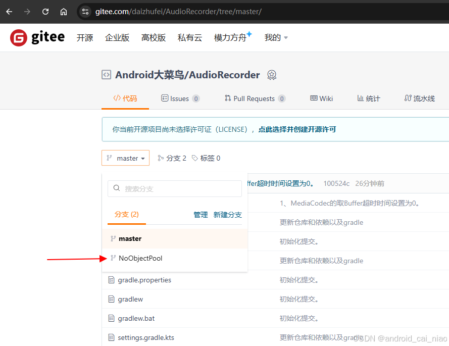Open 企业版 in top navigation
The width and height of the screenshot is (449, 346).
117,37
